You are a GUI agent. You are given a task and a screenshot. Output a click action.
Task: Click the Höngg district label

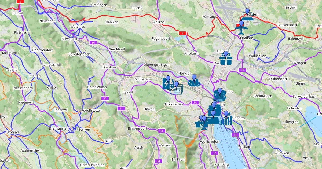click(x=184, y=73)
